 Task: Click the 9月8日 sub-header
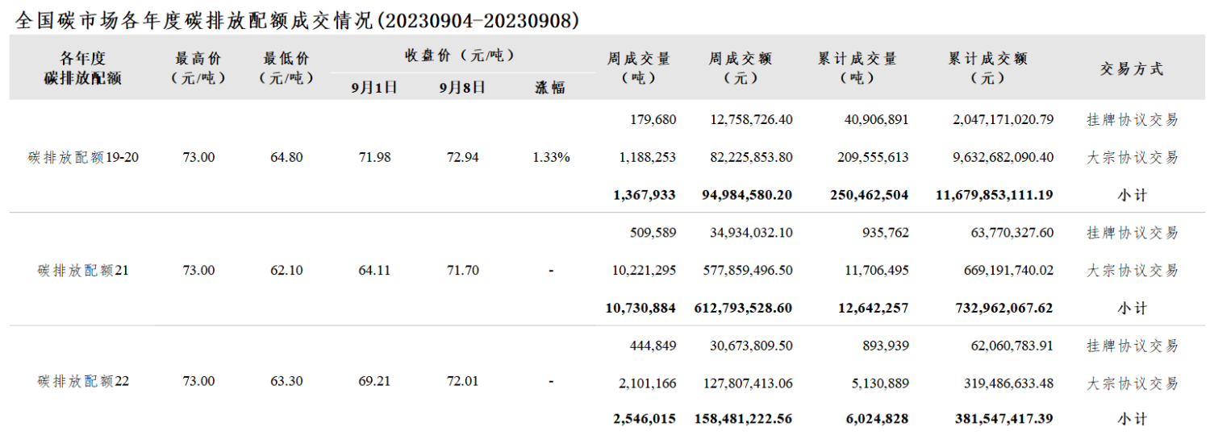(x=463, y=88)
